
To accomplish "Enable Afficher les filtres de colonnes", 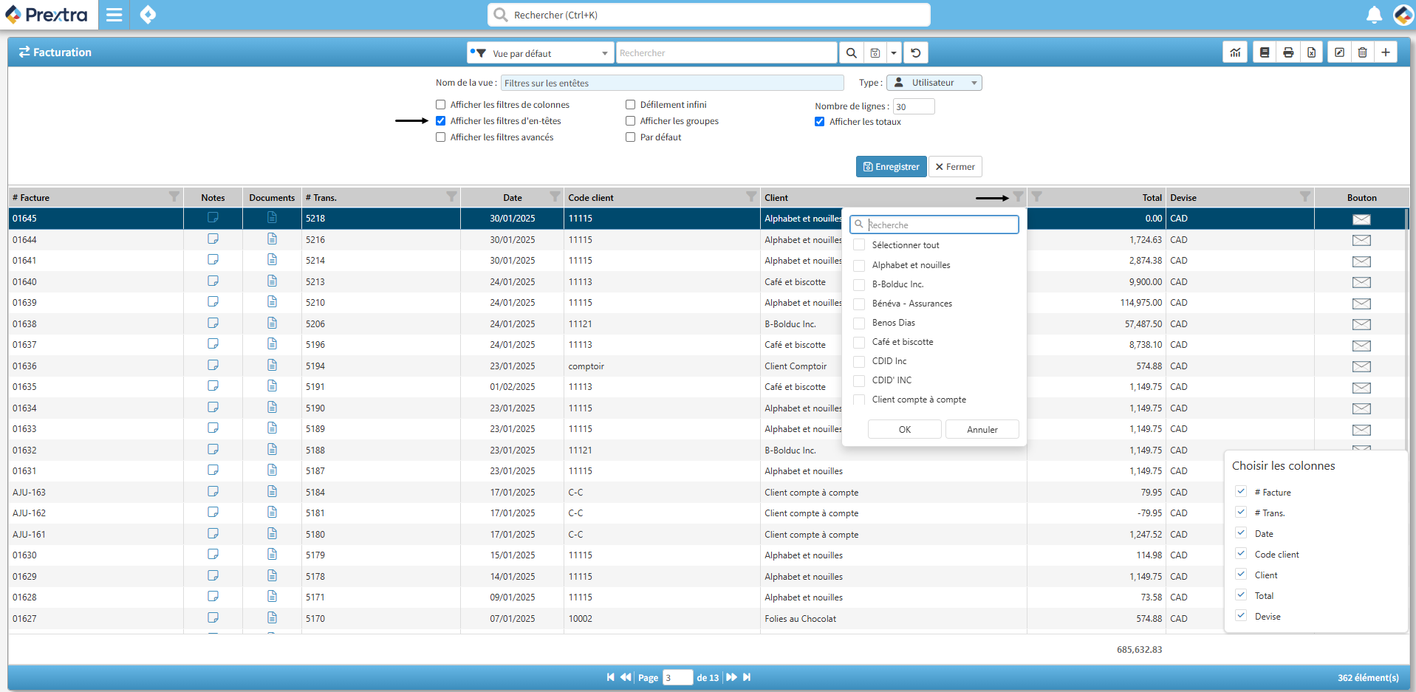I will 441,105.
